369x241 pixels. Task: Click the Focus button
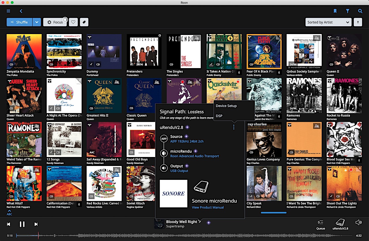(x=55, y=22)
